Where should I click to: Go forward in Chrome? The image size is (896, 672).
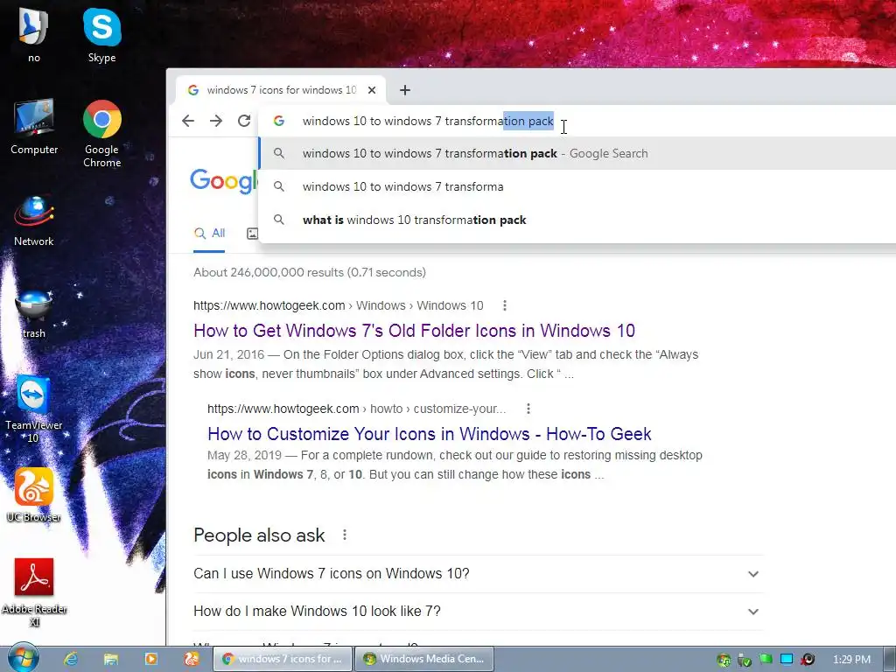point(216,121)
